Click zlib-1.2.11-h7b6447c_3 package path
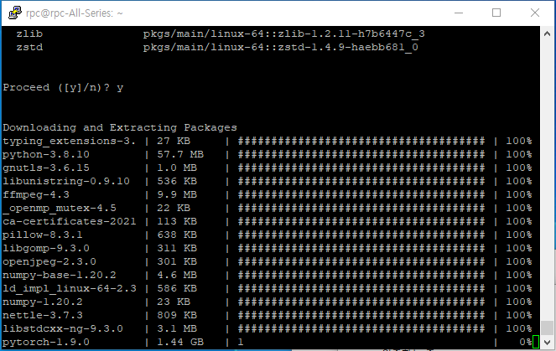 point(284,34)
